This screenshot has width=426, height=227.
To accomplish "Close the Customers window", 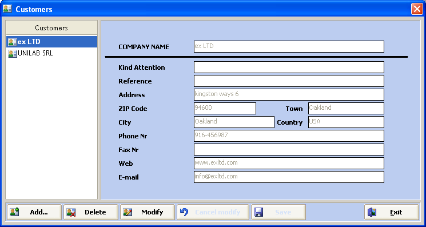I will [417, 9].
